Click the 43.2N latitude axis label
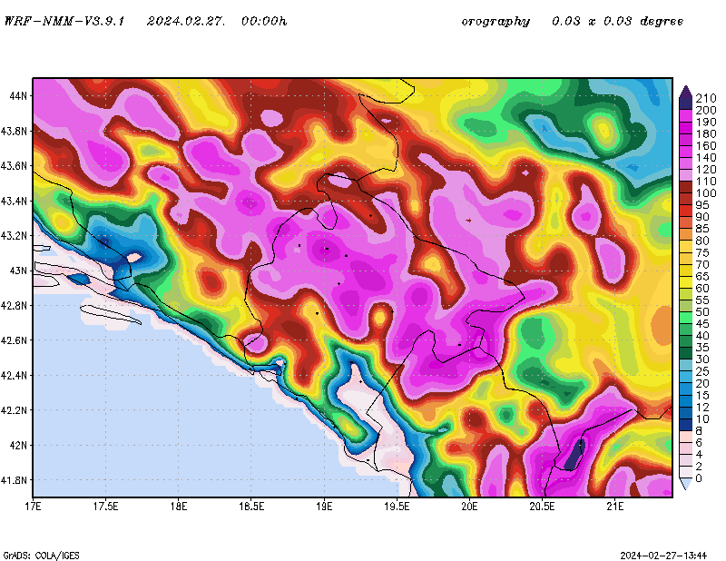This screenshot has height=561, width=726. 15,236
